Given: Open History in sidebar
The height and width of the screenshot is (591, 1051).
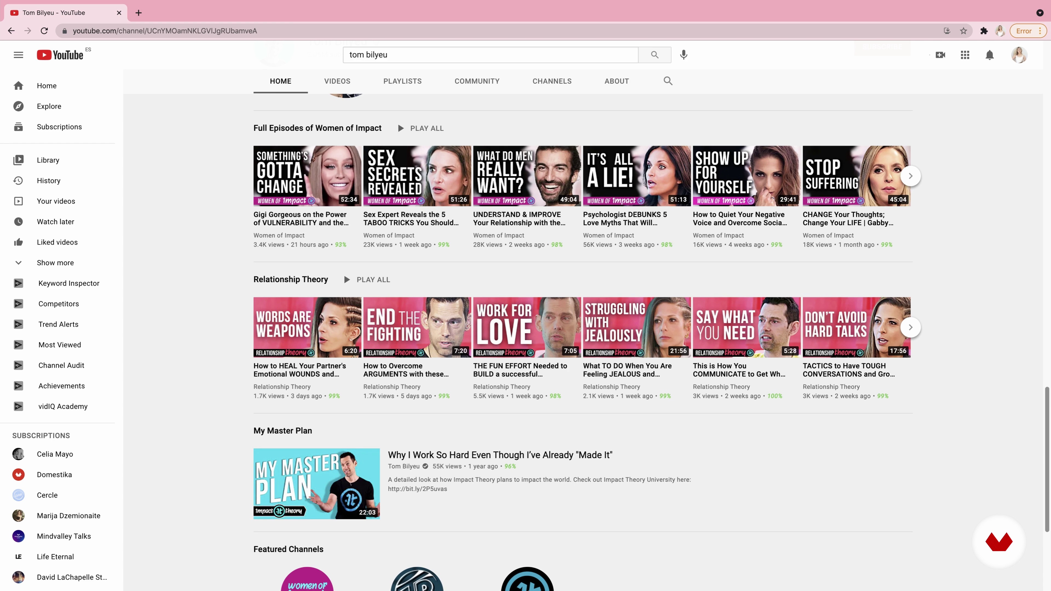Looking at the screenshot, I should click(57, 181).
